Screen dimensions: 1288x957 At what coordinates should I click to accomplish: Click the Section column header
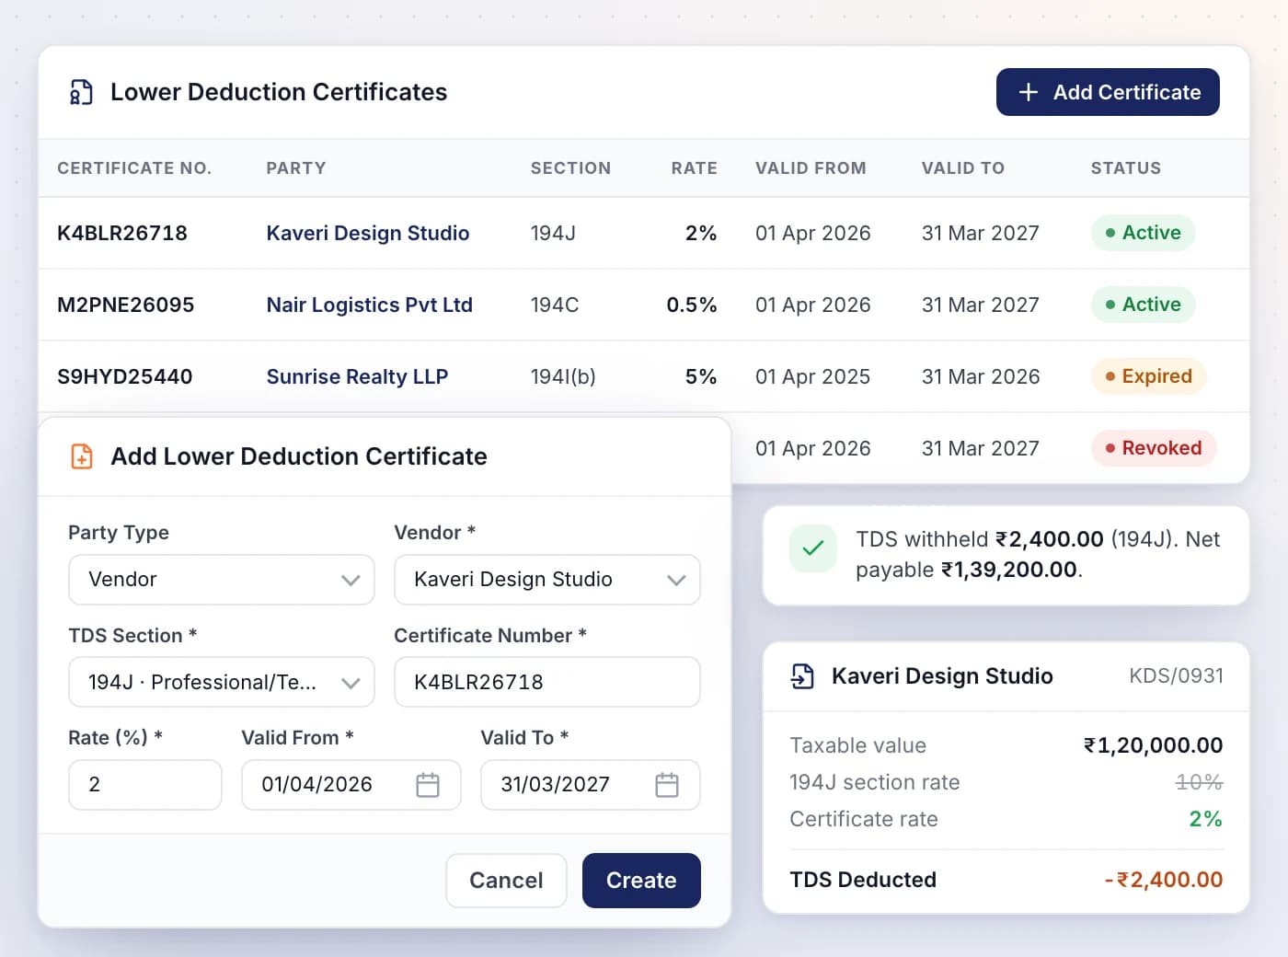tap(570, 168)
